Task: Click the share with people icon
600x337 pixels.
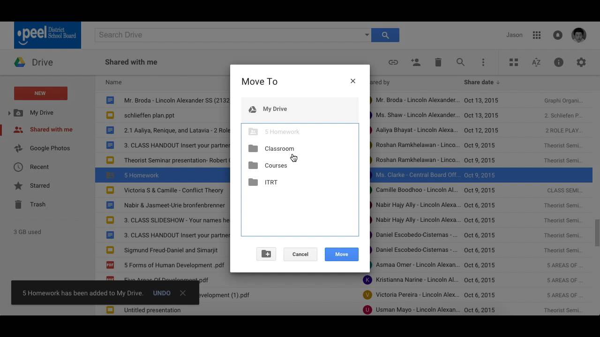Action: (415, 62)
